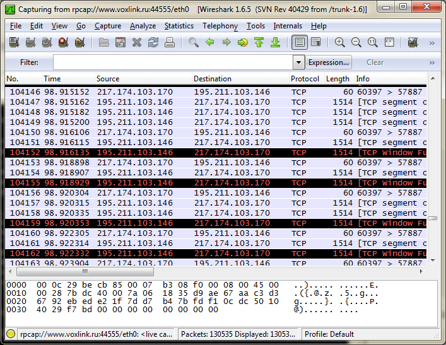This screenshot has width=446, height=345.
Task: Click the display filter input field
Action: (x=173, y=62)
